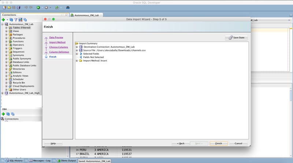Expand the Selected Fields node
This screenshot has width=293, height=163.
77,54
